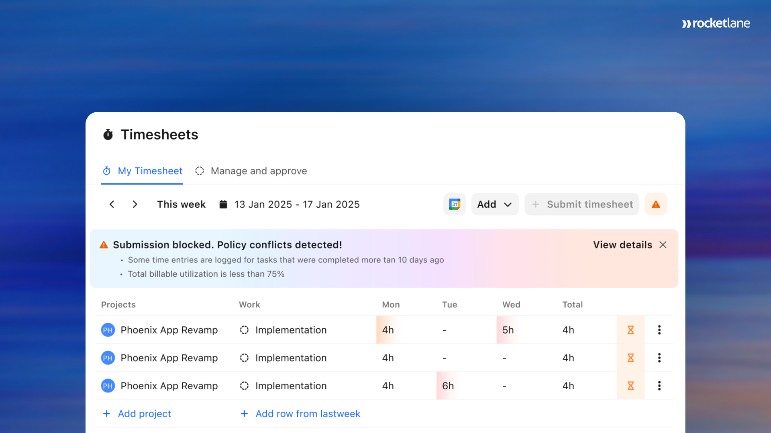Go to next week arrow
The width and height of the screenshot is (771, 433).
[135, 204]
